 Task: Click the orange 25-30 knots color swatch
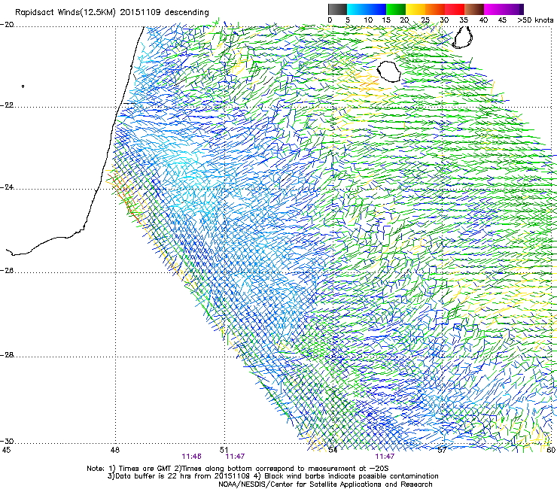tap(435, 9)
